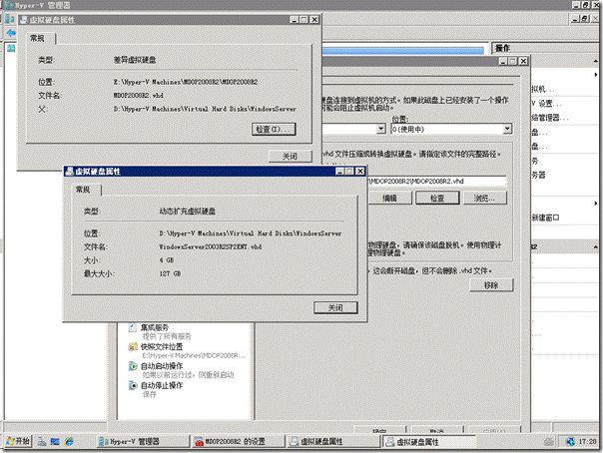Viewport: 603px width, 453px height.
Task: Click 新建窗口 in the actions pane
Action: tap(546, 218)
